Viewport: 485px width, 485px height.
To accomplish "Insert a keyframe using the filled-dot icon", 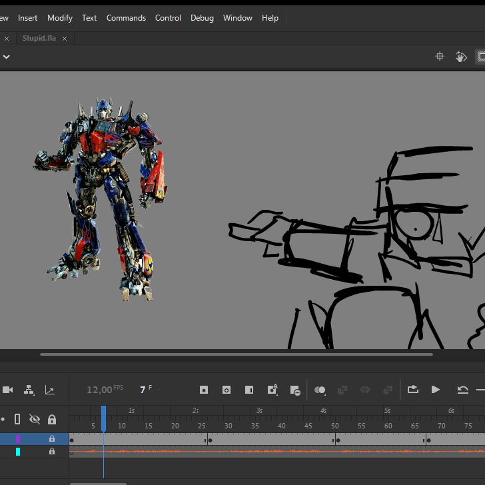I will (204, 390).
